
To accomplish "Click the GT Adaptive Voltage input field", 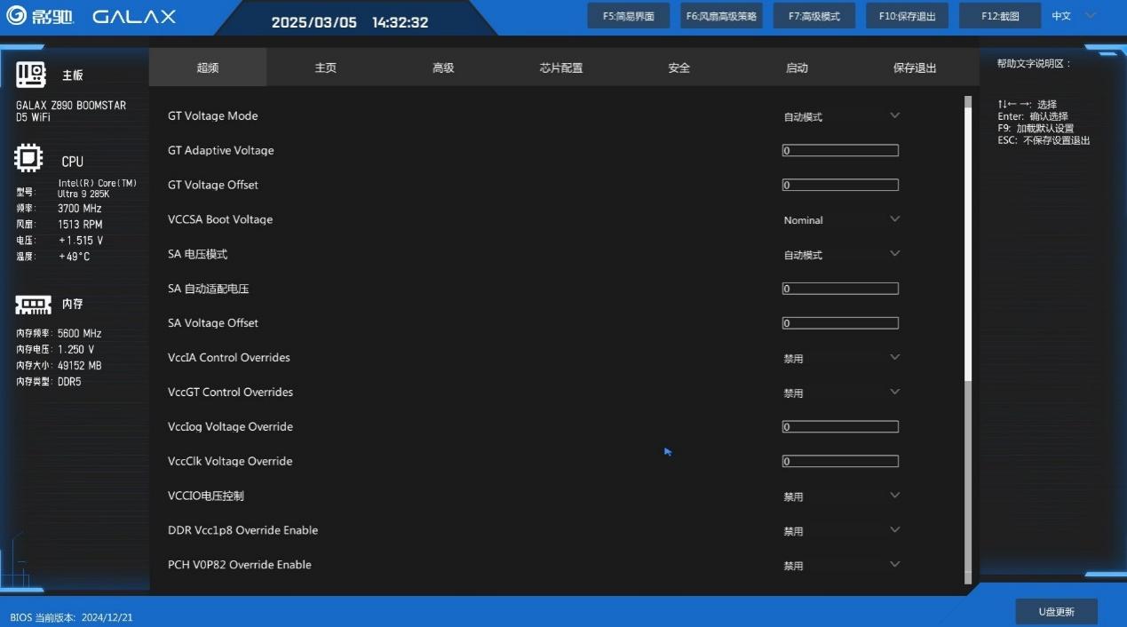I will point(840,150).
